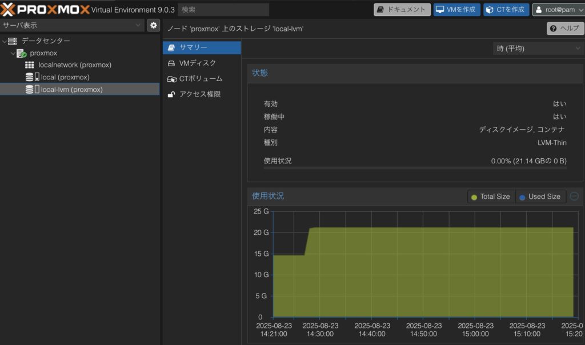Collapse the usage chart panel

[x=574, y=196]
